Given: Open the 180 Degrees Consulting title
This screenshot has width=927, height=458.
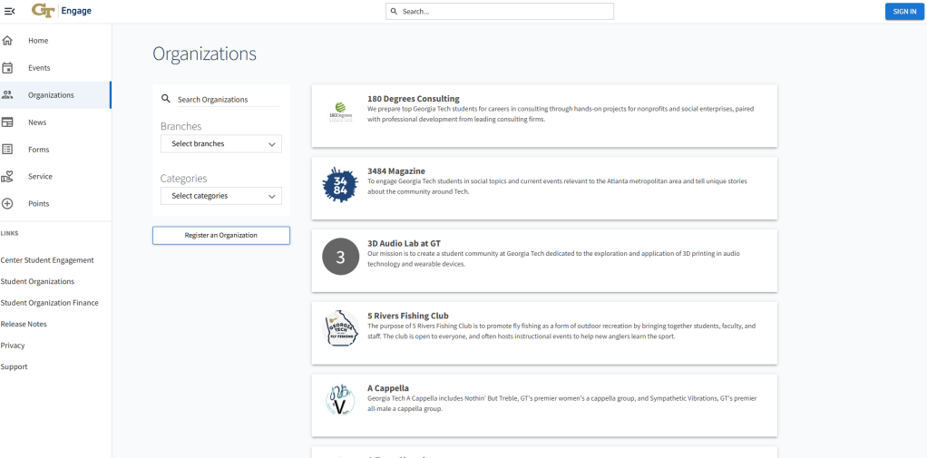Looking at the screenshot, I should pos(414,99).
